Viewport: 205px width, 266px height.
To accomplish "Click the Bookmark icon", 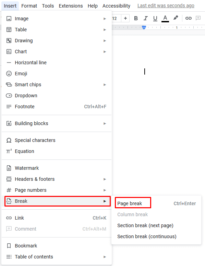I will click(9, 246).
